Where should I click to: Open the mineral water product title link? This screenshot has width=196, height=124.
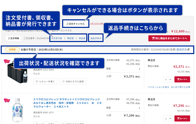pyautogui.click(x=67, y=103)
